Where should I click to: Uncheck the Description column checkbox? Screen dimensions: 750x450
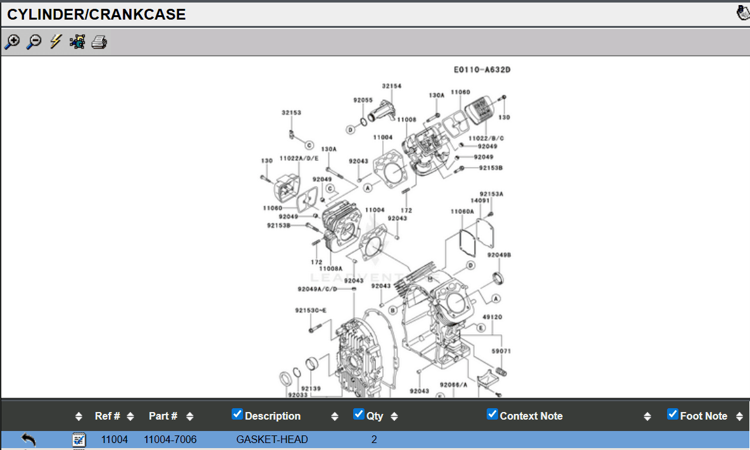(x=237, y=414)
